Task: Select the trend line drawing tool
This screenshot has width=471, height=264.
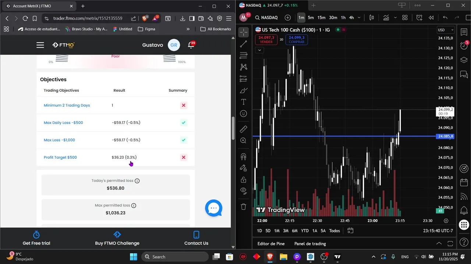Action: coord(244,44)
